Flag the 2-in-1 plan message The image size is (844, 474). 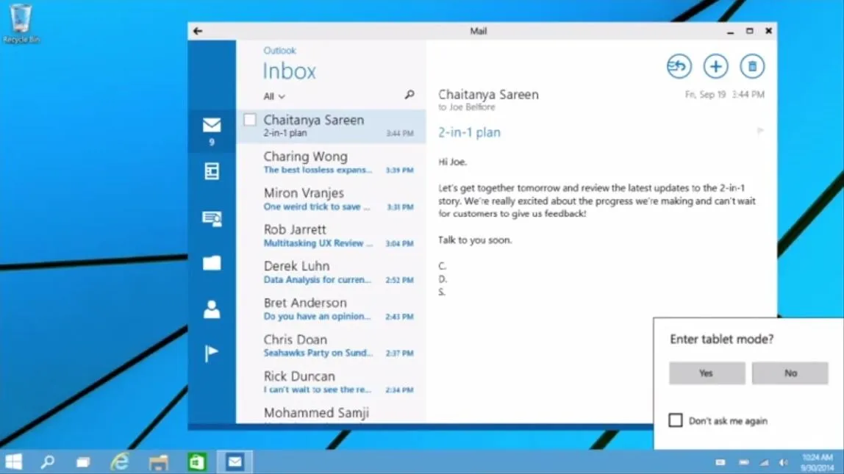pos(760,131)
